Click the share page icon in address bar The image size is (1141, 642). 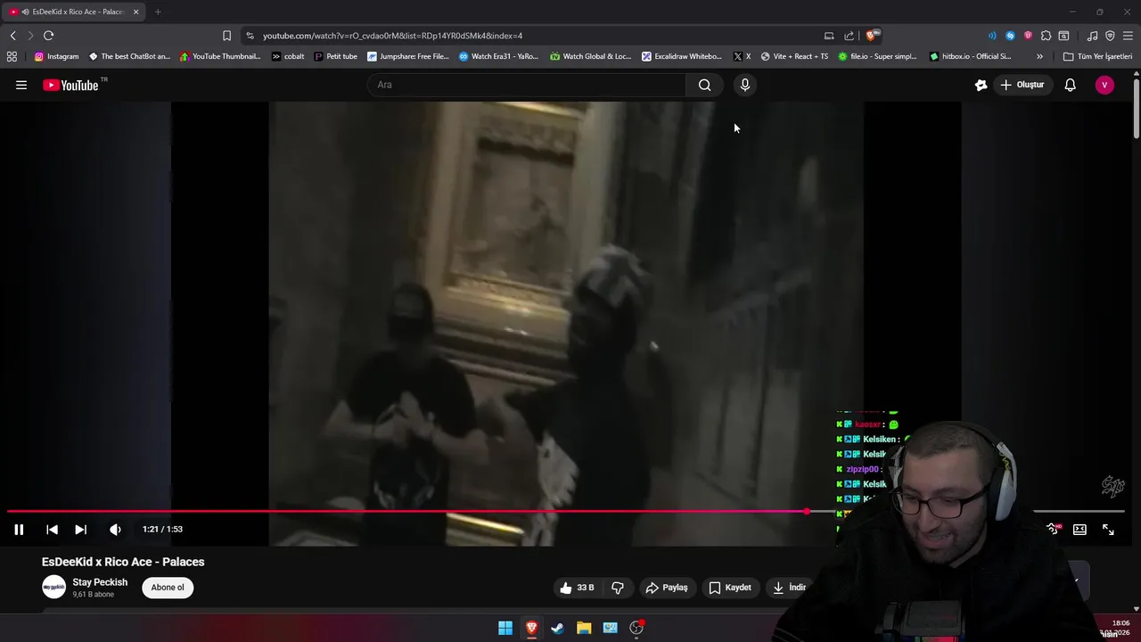[x=849, y=36]
